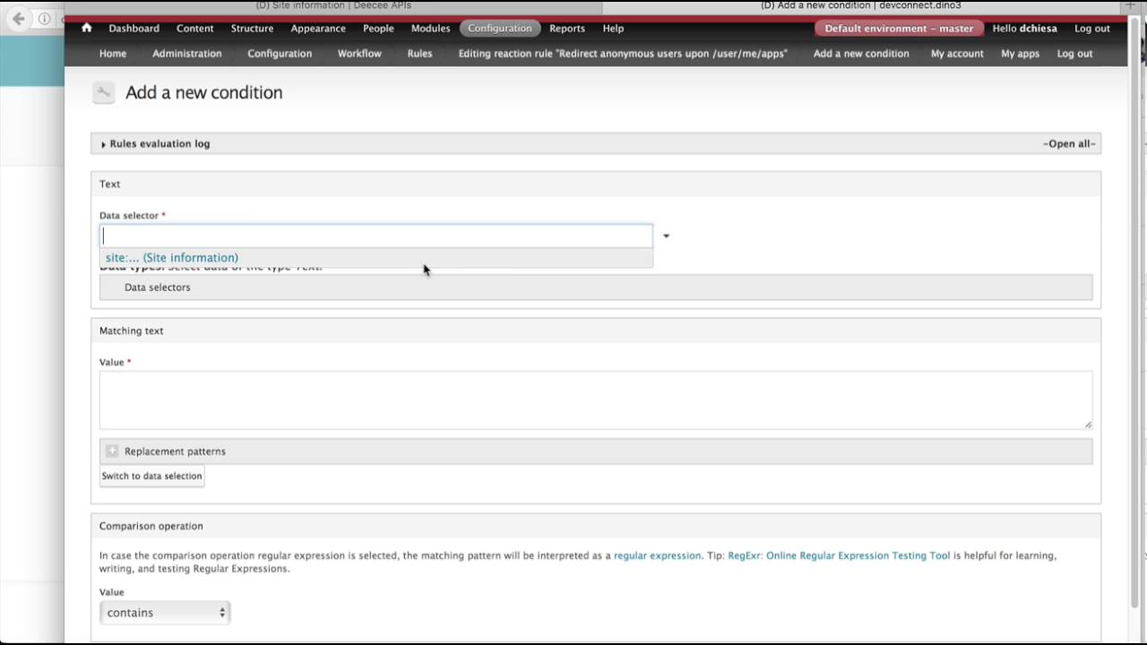Image resolution: width=1147 pixels, height=645 pixels.
Task: Switch to Site information Deecee APIs tab
Action: (333, 5)
